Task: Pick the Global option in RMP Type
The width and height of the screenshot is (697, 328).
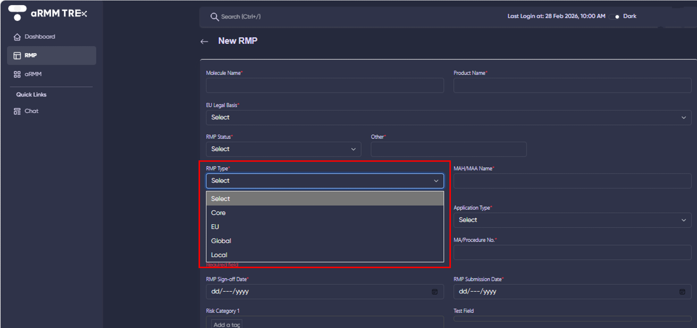Action: [x=221, y=241]
